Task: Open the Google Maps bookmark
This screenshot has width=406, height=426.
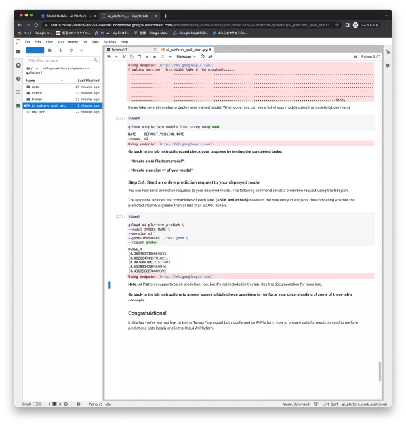Action: pos(152,33)
